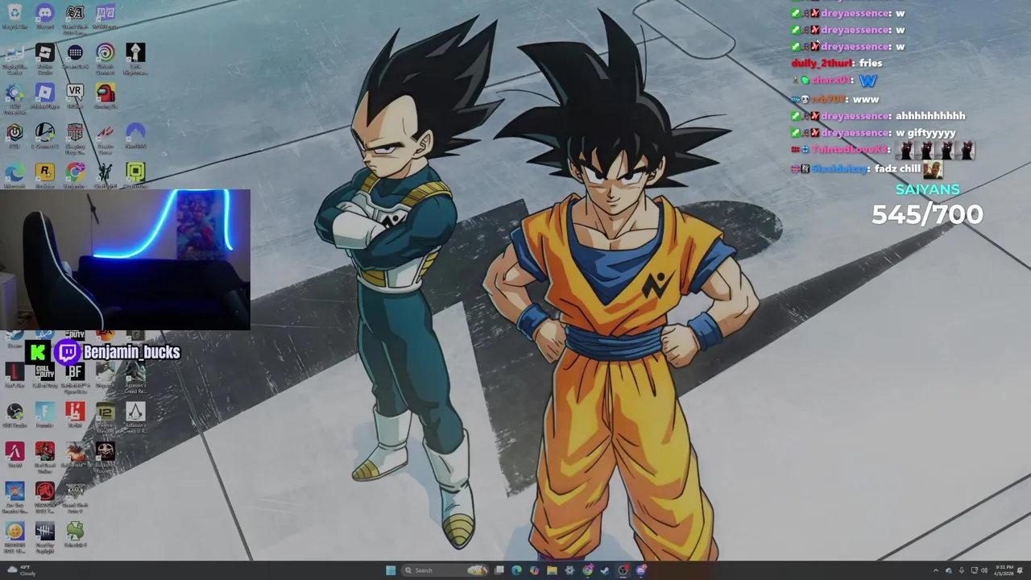Launch the Rockstar Games Launcher shortcut

click(44, 176)
